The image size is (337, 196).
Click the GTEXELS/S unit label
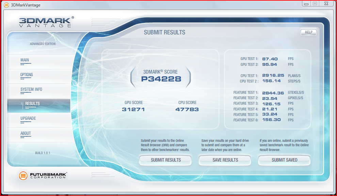(296, 92)
